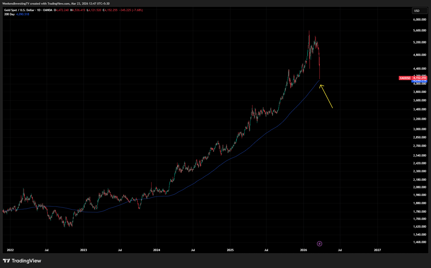The height and width of the screenshot is (268, 431).
Task: Click the 2023 label on the time axis
Action: coord(83,249)
